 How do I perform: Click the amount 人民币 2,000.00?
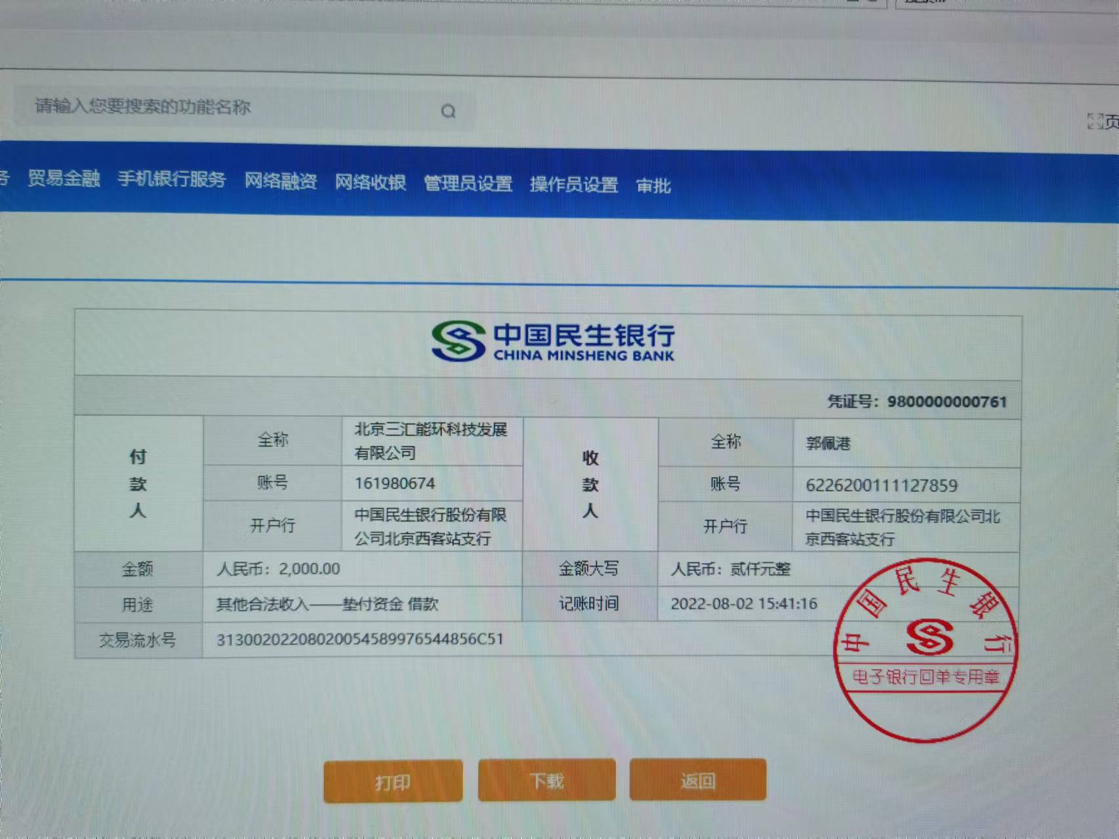[278, 568]
